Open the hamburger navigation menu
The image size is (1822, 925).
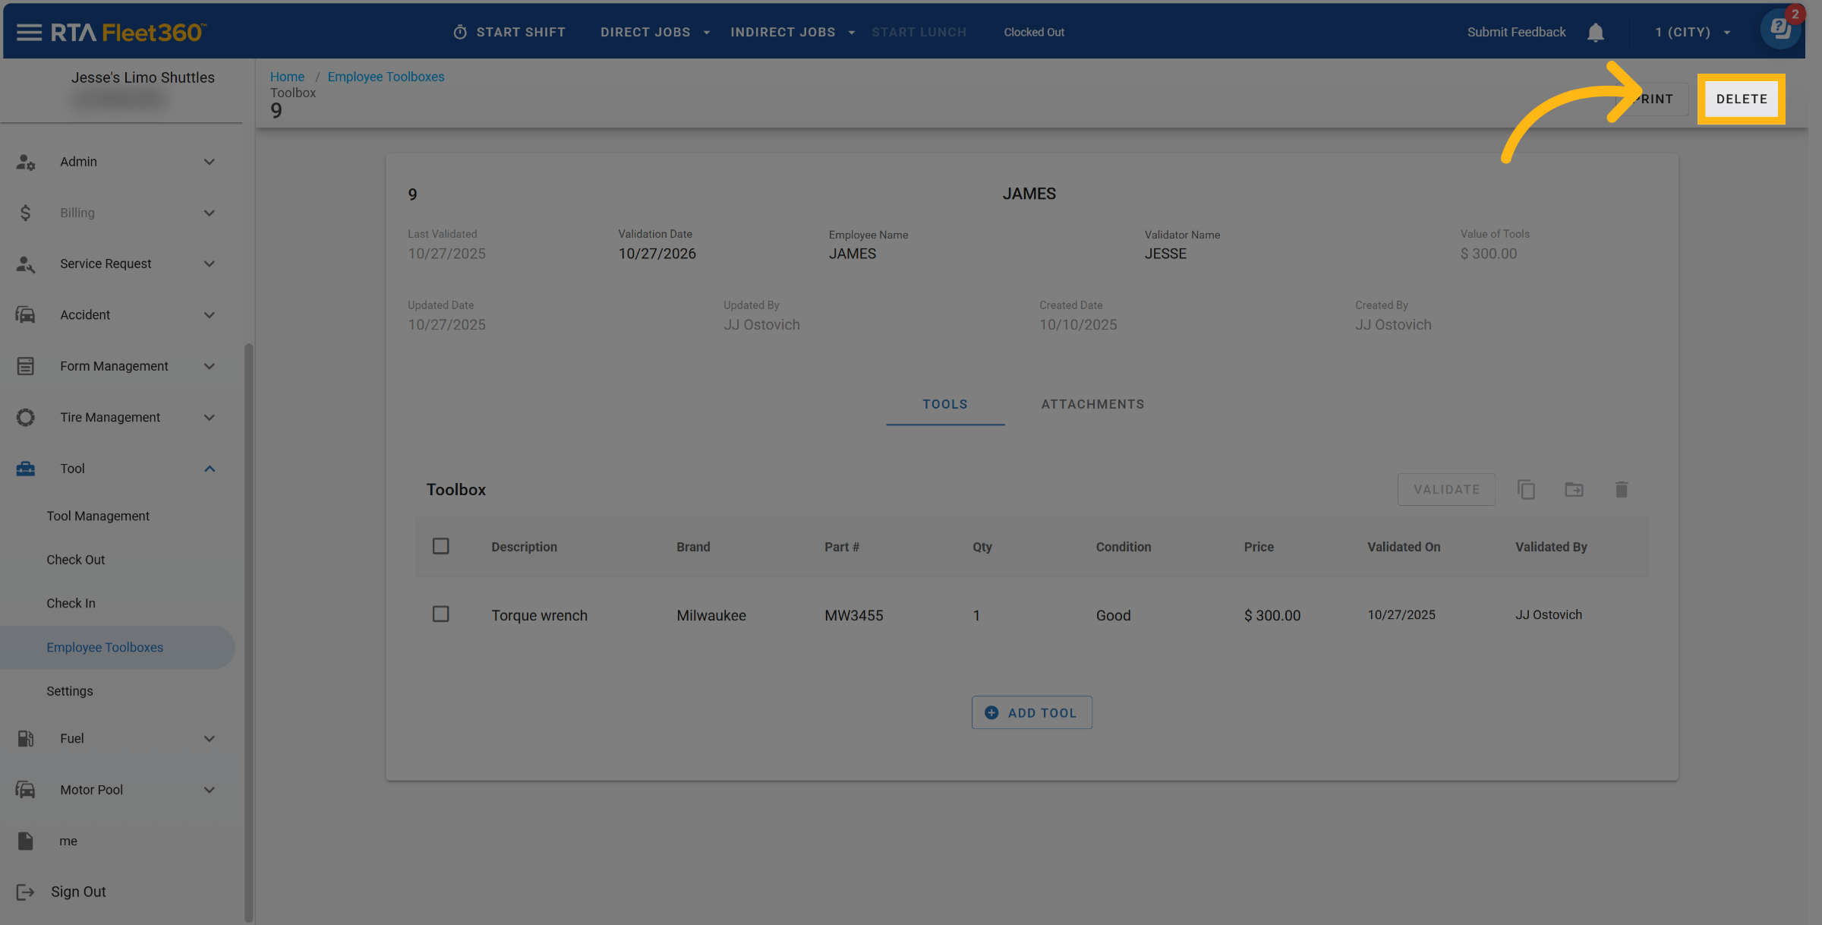(29, 32)
